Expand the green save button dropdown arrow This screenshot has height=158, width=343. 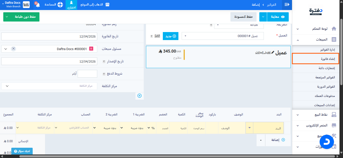click(x=7, y=17)
